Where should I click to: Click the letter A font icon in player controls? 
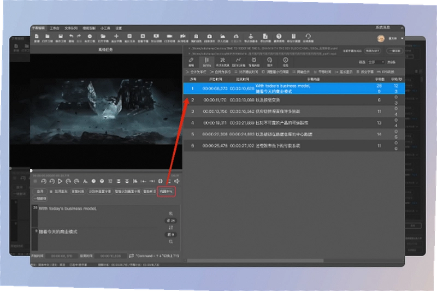(85, 181)
